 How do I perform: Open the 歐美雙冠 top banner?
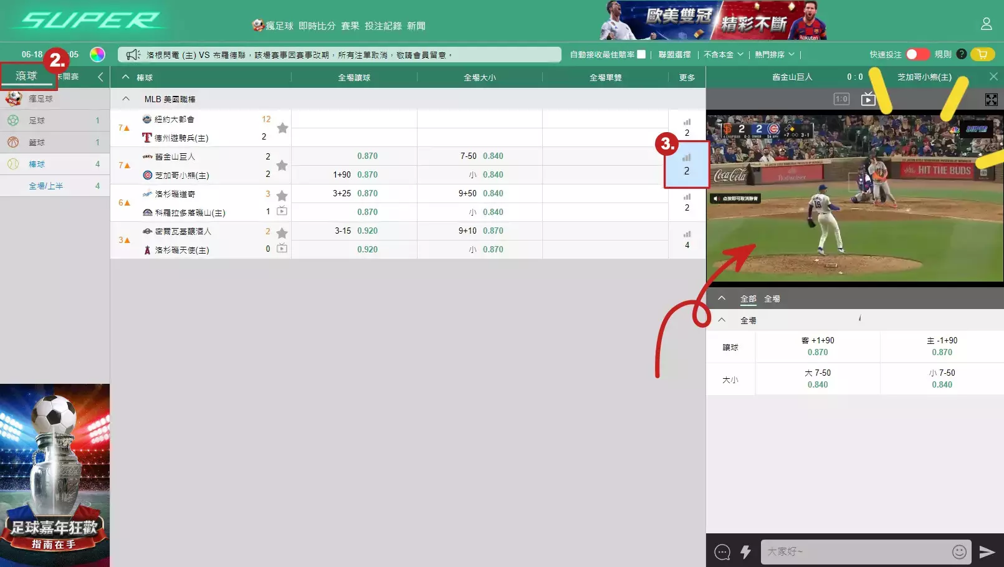(714, 21)
